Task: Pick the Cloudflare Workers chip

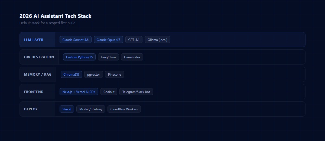Action: (x=124, y=109)
